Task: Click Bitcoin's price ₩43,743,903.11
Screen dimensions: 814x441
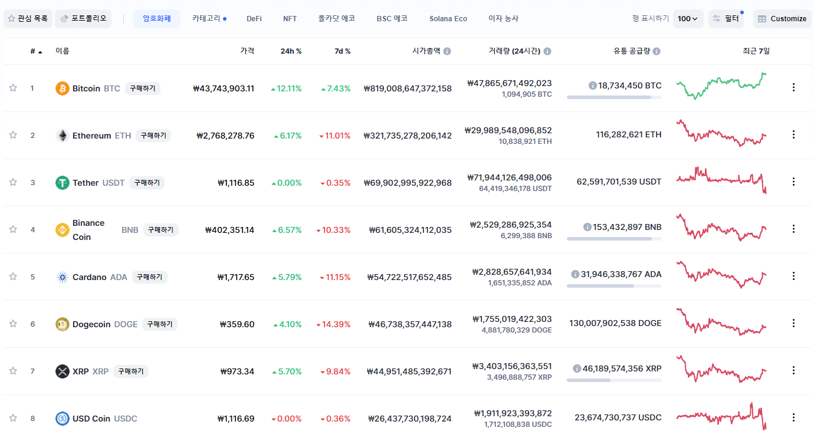Action: point(224,88)
